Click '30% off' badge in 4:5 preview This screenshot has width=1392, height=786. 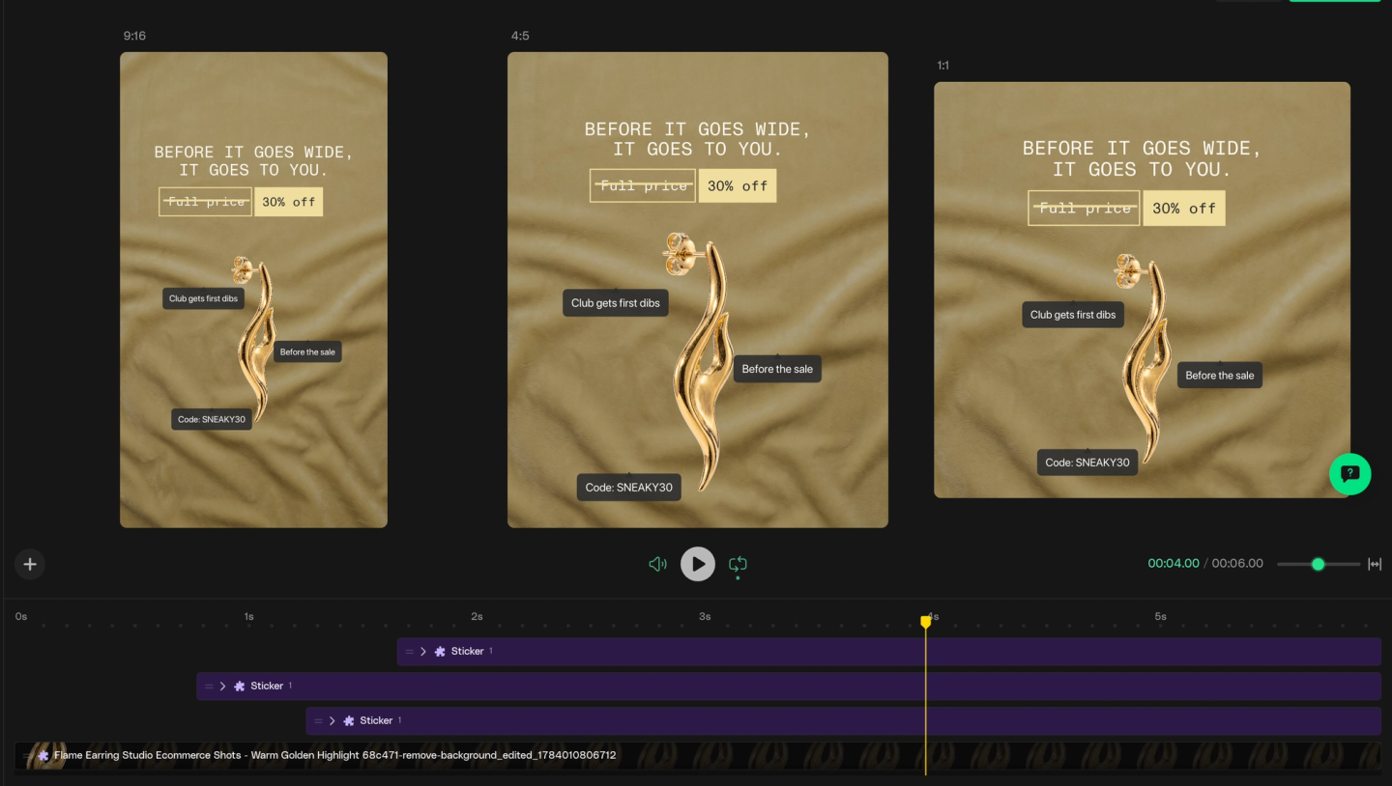coord(738,185)
